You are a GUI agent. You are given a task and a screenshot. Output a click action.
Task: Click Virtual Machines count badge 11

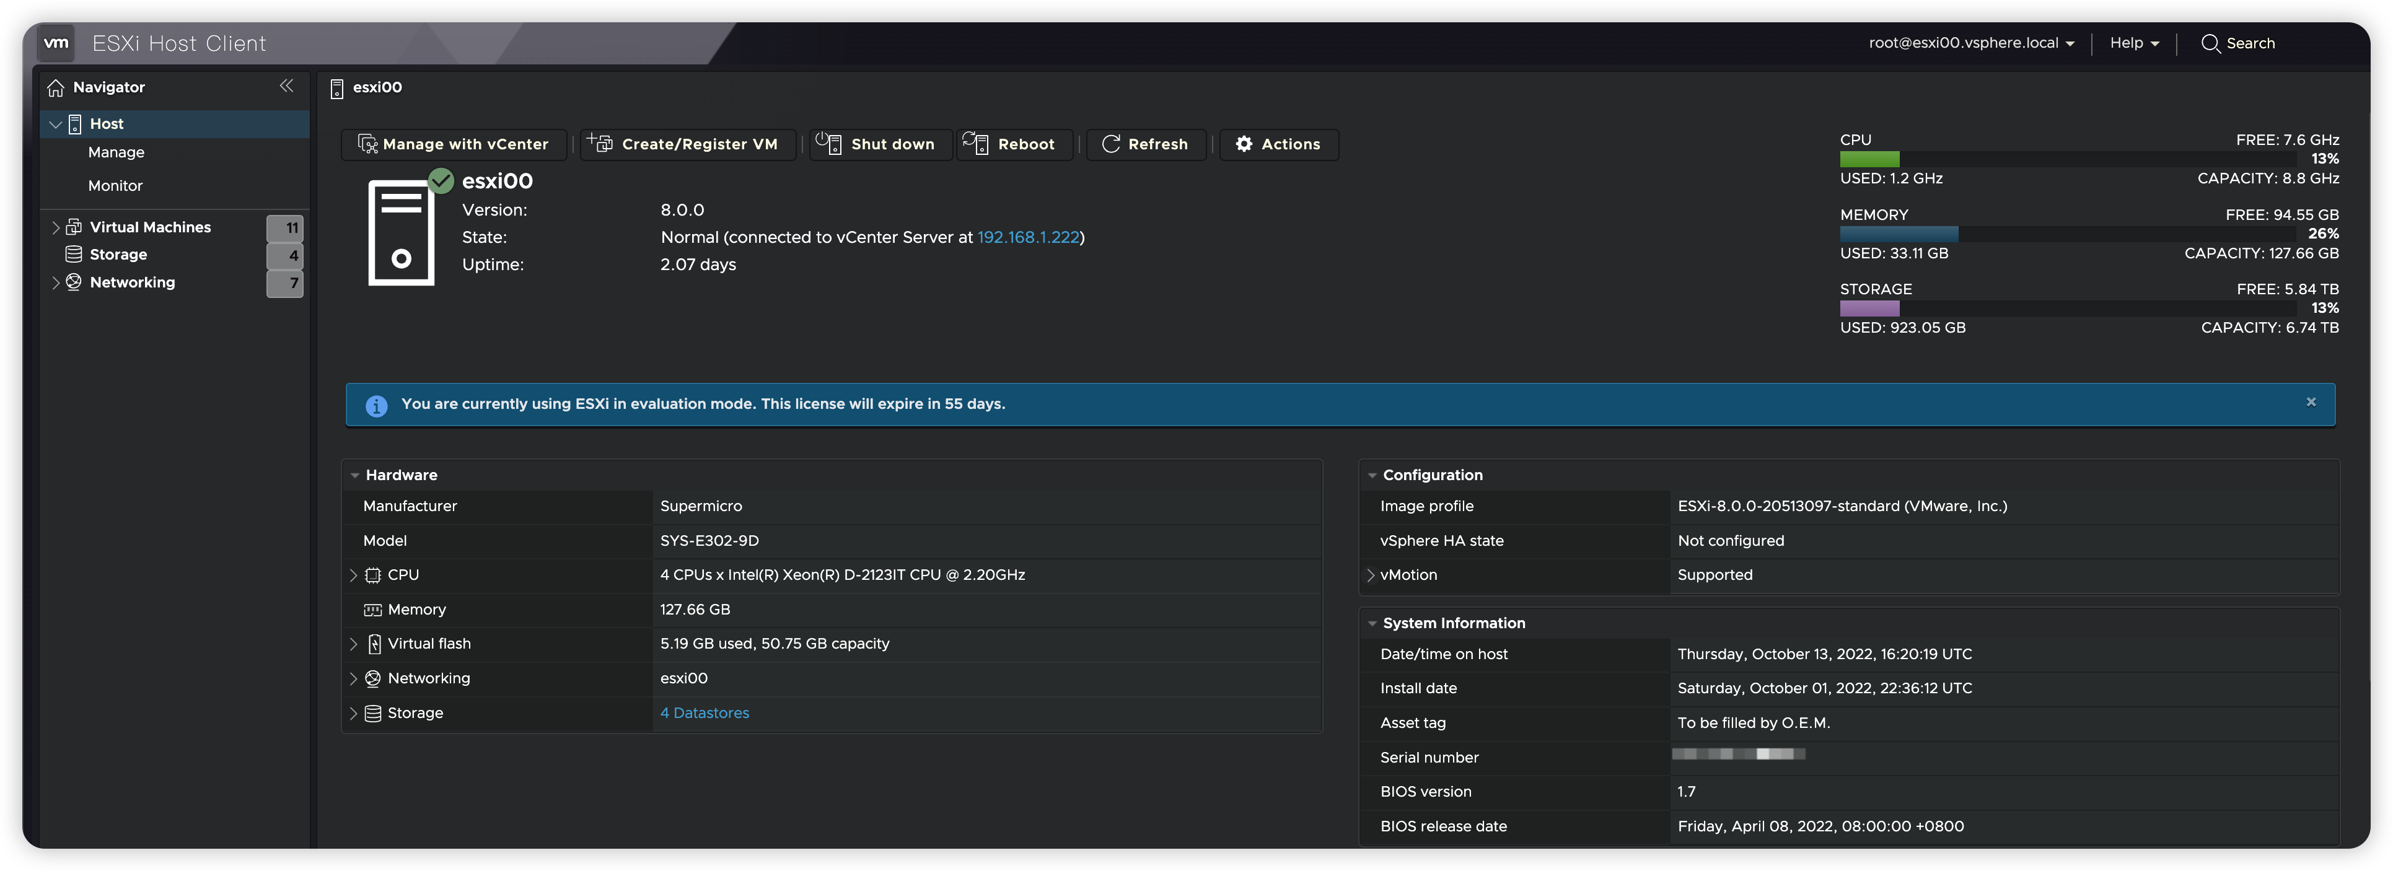coord(286,227)
